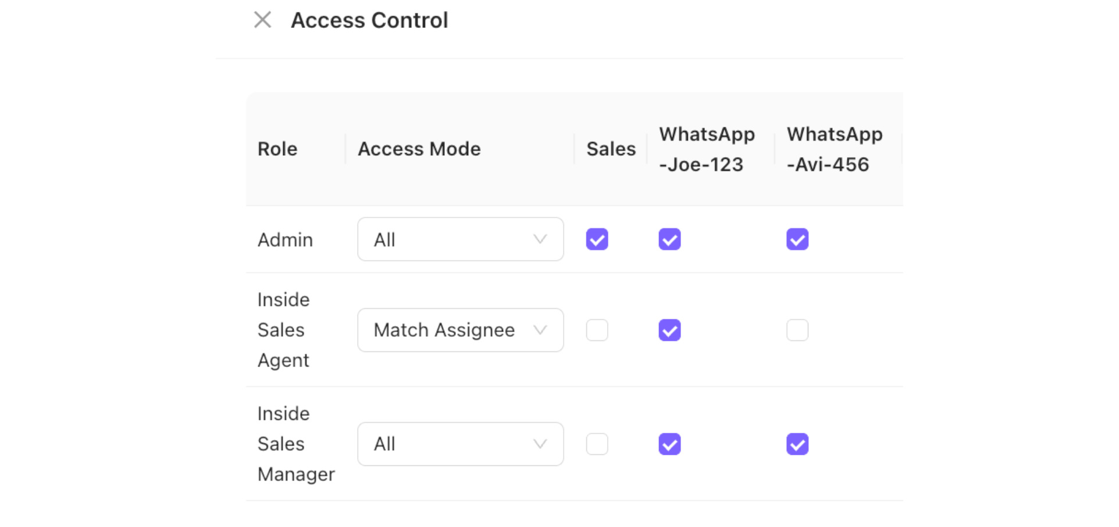The width and height of the screenshot is (1119, 527).
Task: Open the Admin access mode dropdown
Action: (x=460, y=239)
